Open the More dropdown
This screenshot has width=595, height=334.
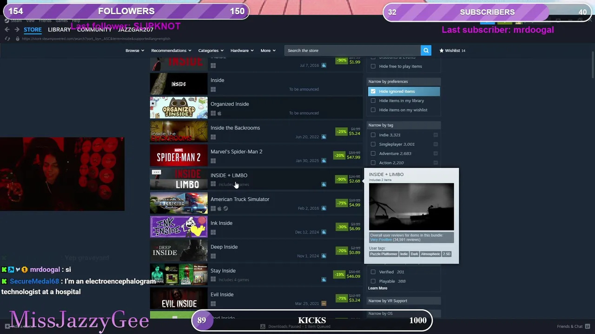click(x=268, y=51)
